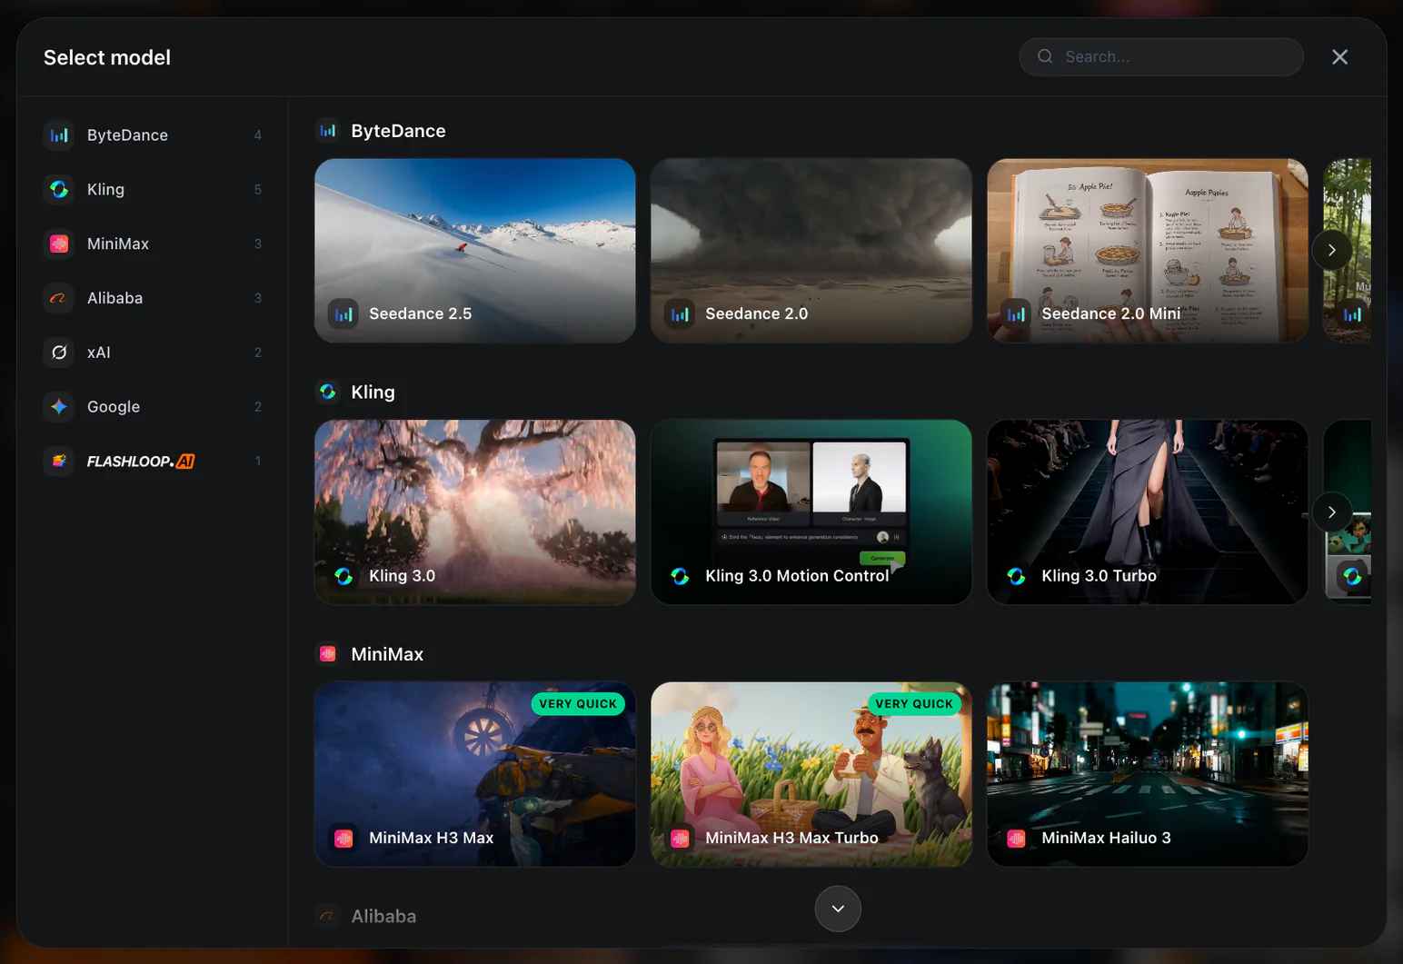Click the xAI logo icon in sidebar

click(59, 353)
